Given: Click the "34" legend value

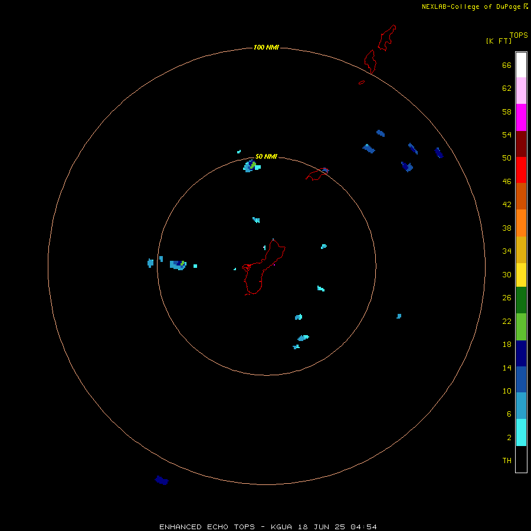Looking at the screenshot, I should (507, 251).
